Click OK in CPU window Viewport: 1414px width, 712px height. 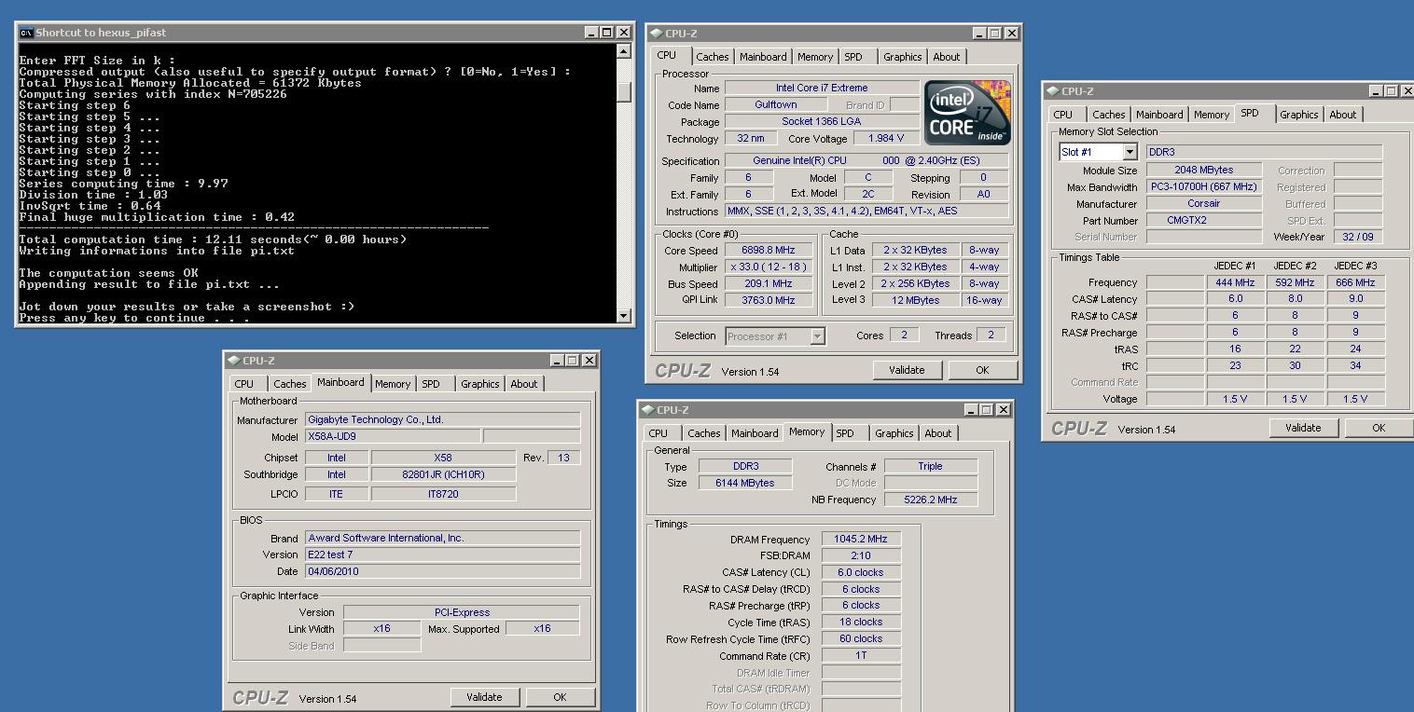pyautogui.click(x=982, y=370)
